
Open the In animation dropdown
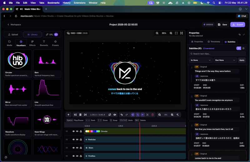tap(201, 60)
